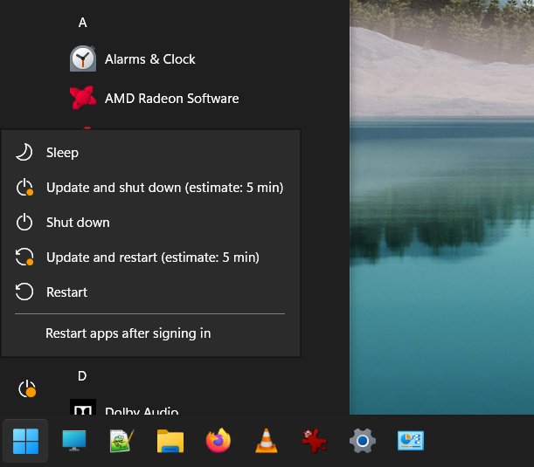Open Control Panel from the taskbar
The width and height of the screenshot is (534, 467).
coord(410,442)
